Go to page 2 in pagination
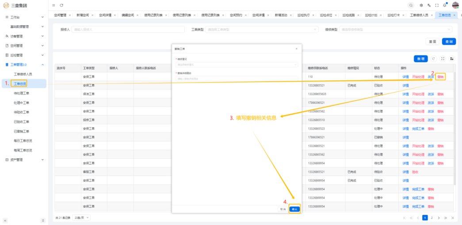 click(432, 218)
